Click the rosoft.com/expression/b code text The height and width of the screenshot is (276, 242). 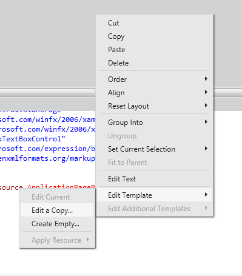47,149
